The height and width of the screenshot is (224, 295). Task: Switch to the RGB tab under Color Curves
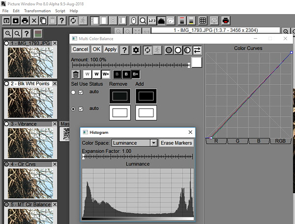click(x=280, y=141)
